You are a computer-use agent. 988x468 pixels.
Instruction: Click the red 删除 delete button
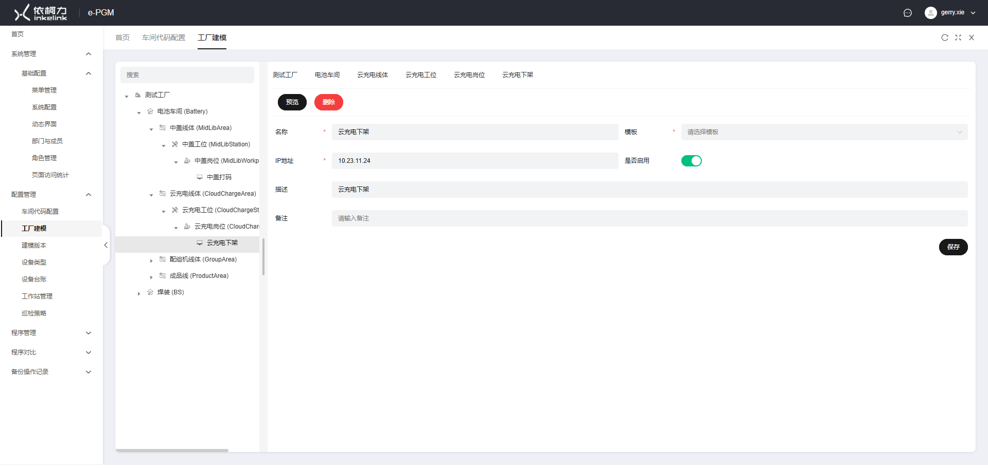tap(328, 102)
